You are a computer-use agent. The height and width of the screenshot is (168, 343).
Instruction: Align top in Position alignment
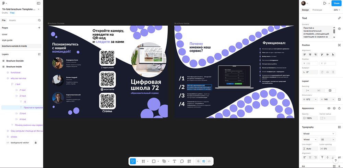tap(322, 54)
